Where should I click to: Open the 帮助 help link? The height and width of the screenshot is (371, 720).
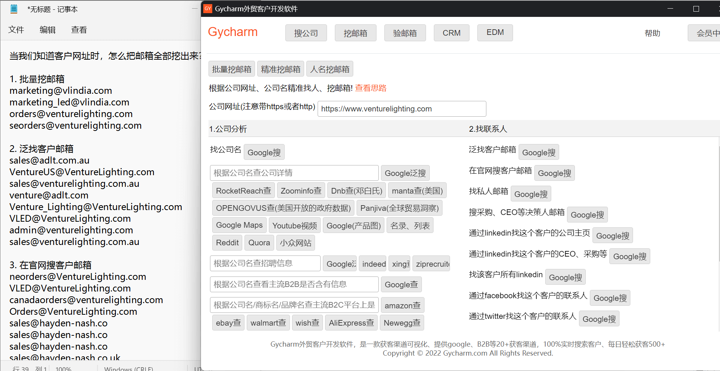click(652, 33)
